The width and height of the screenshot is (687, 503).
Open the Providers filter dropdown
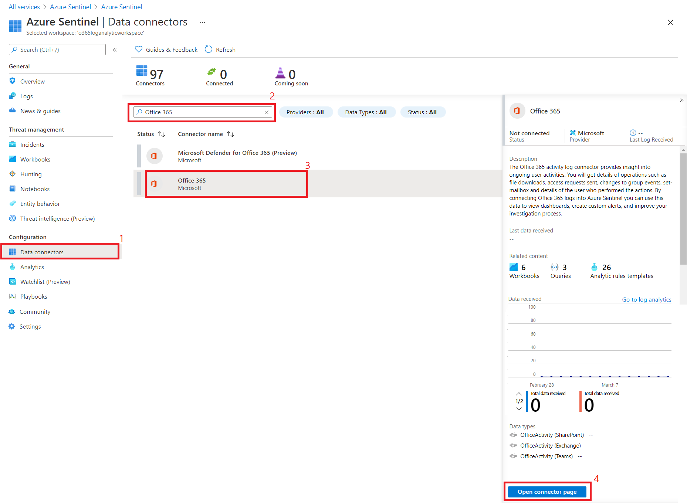[x=305, y=112]
